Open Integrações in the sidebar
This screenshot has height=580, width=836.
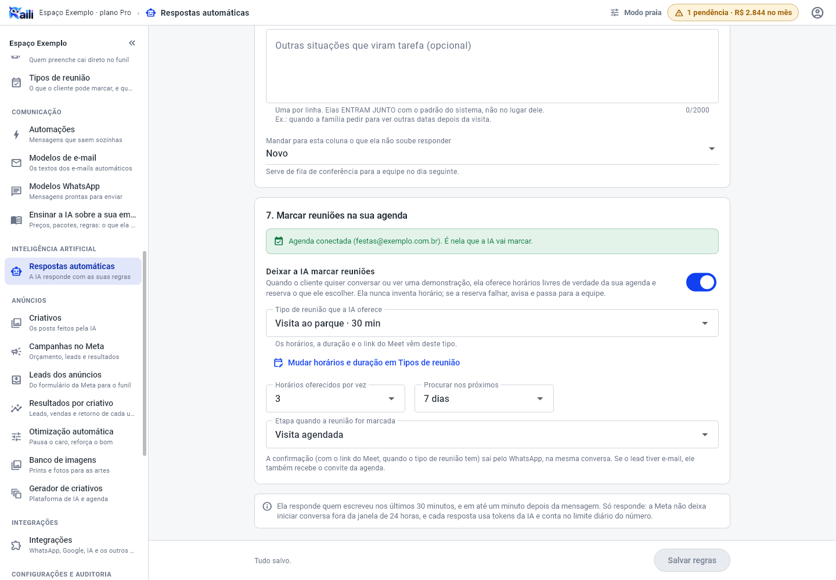(x=73, y=545)
